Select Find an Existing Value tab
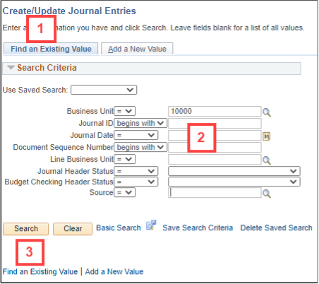The width and height of the screenshot is (319, 284). 51,49
